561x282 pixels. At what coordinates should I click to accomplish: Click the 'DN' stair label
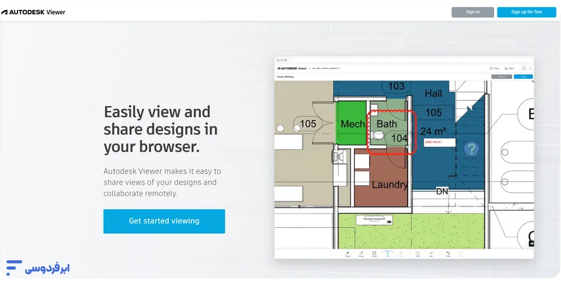coord(442,192)
